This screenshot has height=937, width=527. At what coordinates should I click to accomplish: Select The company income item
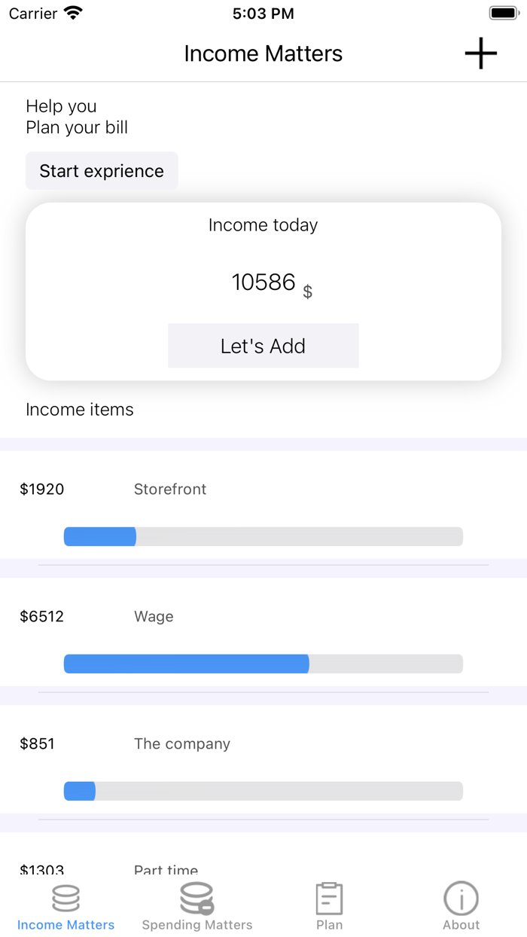182,744
